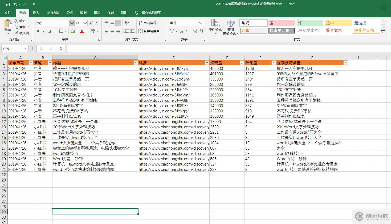This screenshot has height=224, width=391.
Task: Switch to 页面布局 tab
Action: coord(53,13)
